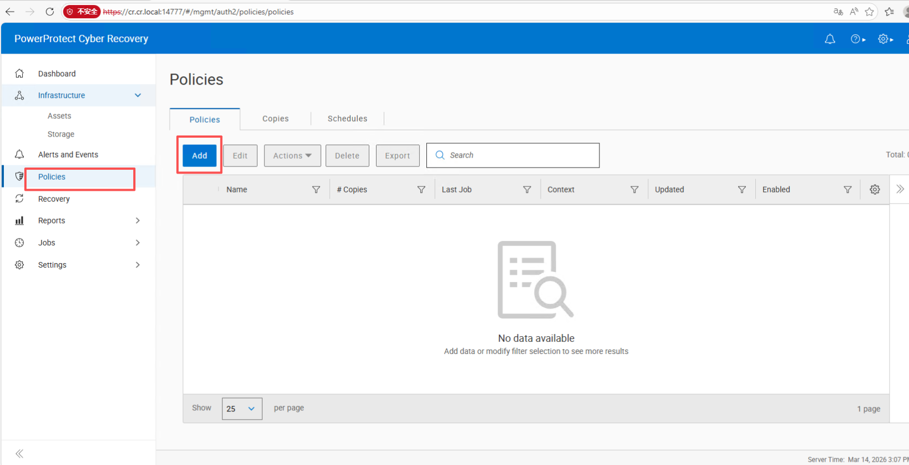Sort by the Enabled column header
909x465 pixels.
coord(776,190)
